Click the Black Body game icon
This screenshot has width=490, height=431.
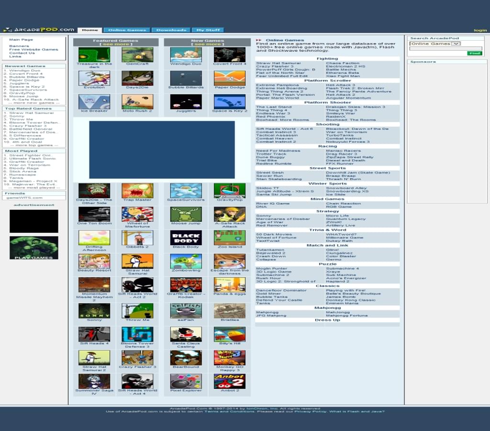click(186, 238)
